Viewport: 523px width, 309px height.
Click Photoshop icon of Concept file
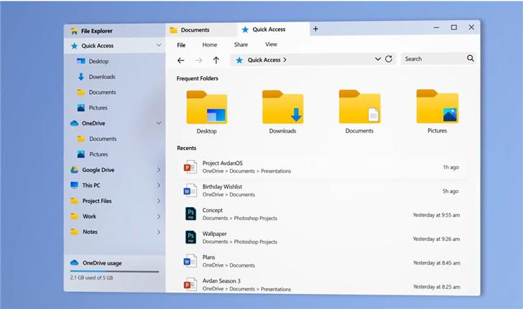click(x=191, y=214)
